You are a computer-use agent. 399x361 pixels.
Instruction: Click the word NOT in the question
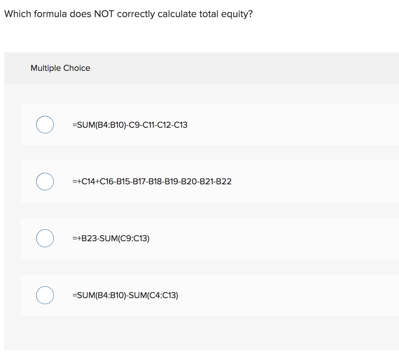pyautogui.click(x=104, y=14)
